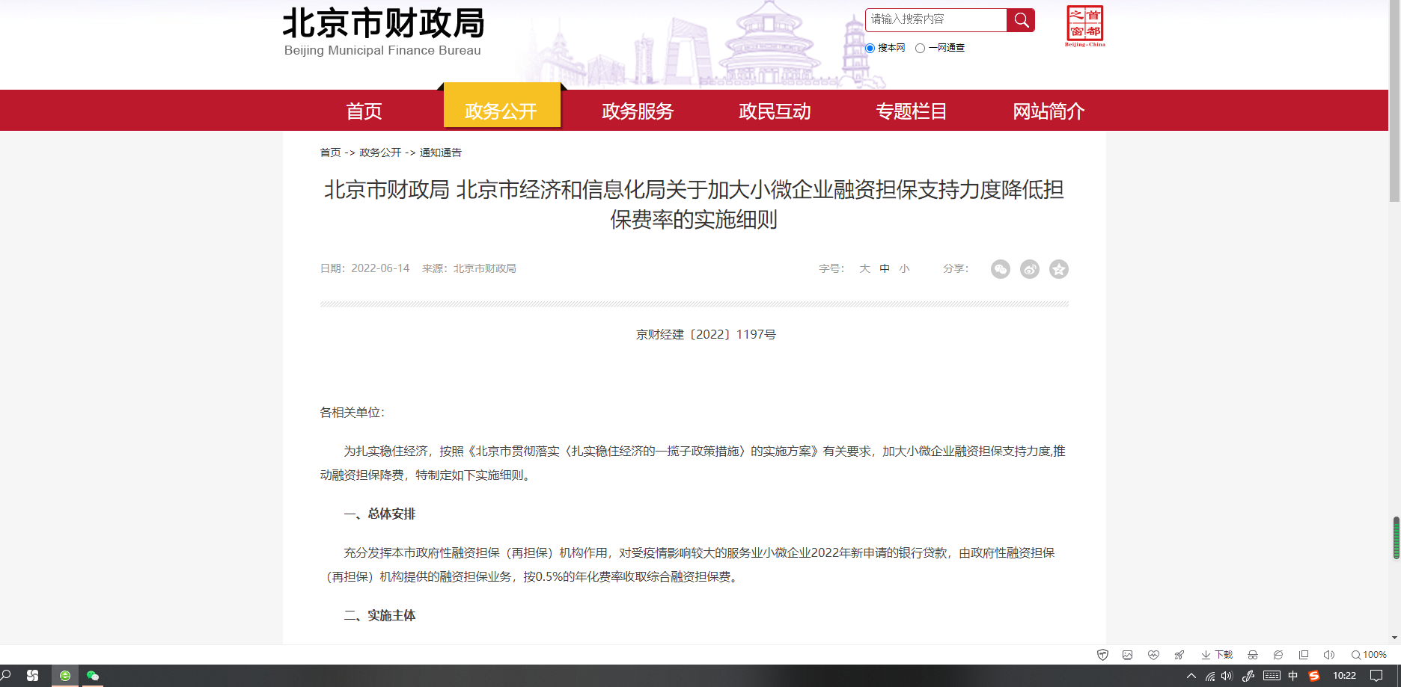Open the pinwheel app in taskbar
Image resolution: width=1401 pixels, height=687 pixels.
tap(32, 676)
